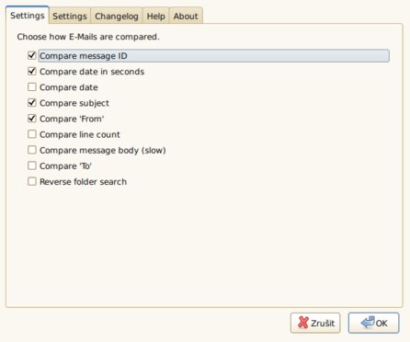The height and width of the screenshot is (342, 410).
Task: Enable Compare line count
Action: 32,134
